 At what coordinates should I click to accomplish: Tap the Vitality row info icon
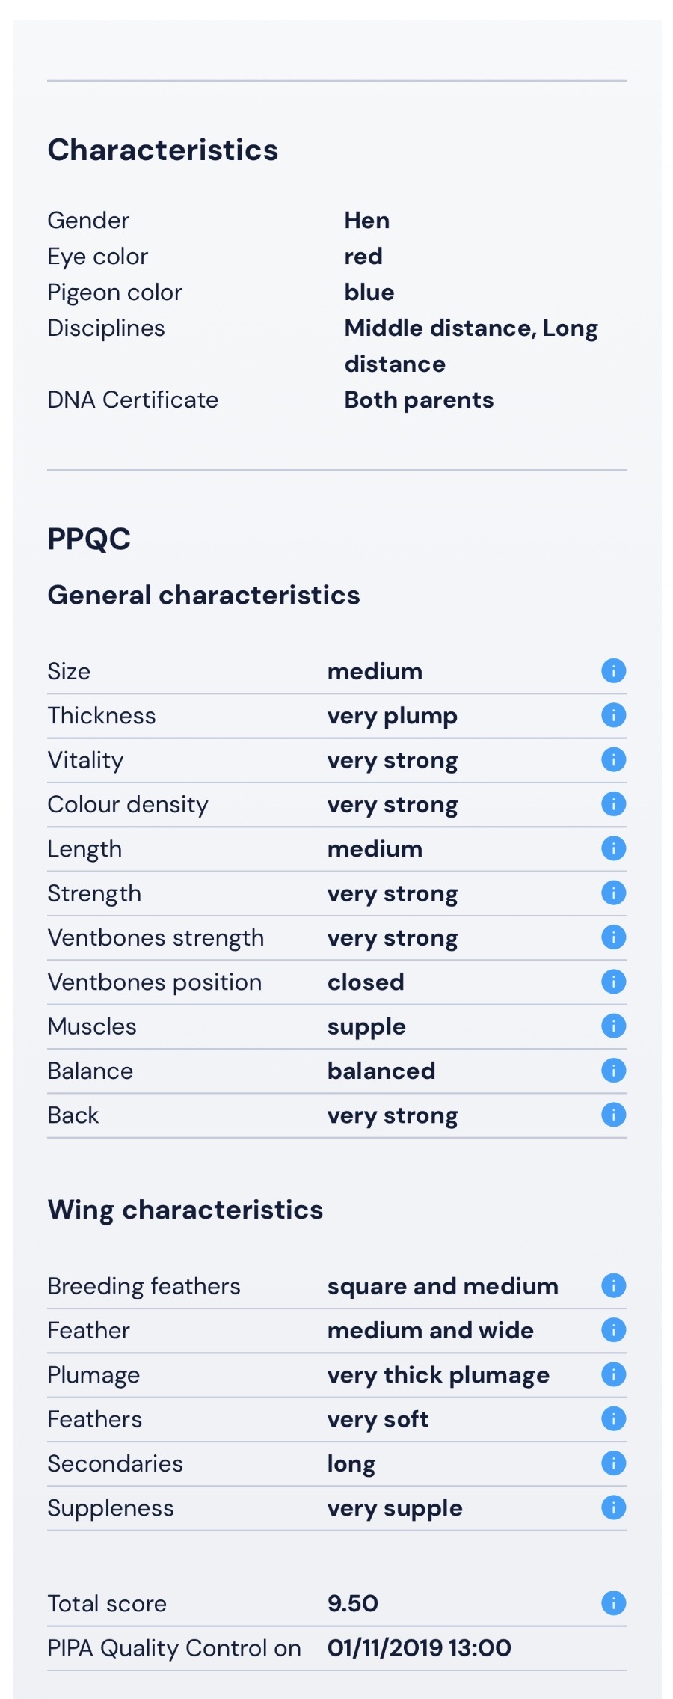click(613, 760)
